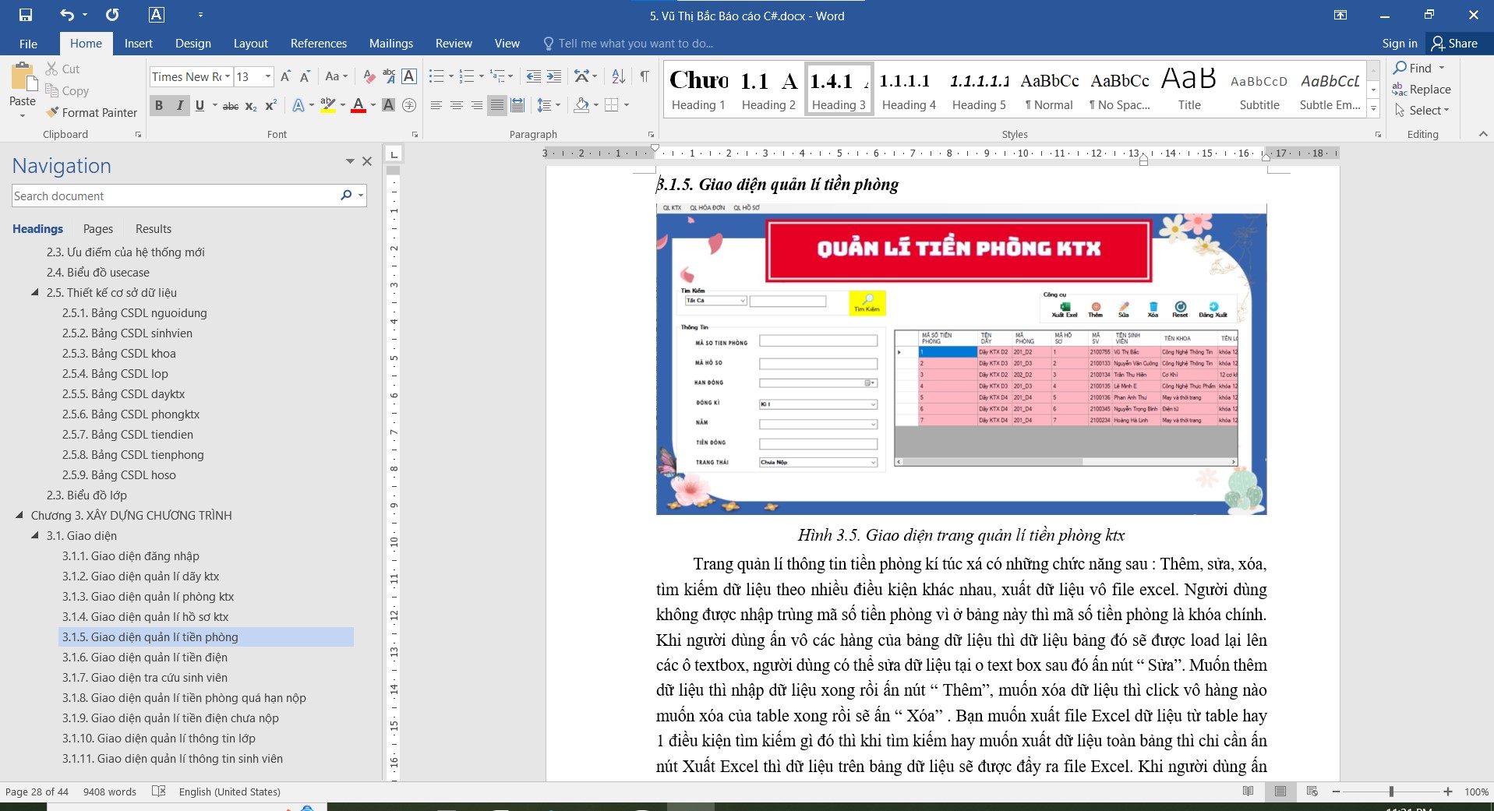Image resolution: width=1494 pixels, height=811 pixels.
Task: Go to 3.1.6. Giao diện quản lí tiền điện
Action: pos(145,658)
